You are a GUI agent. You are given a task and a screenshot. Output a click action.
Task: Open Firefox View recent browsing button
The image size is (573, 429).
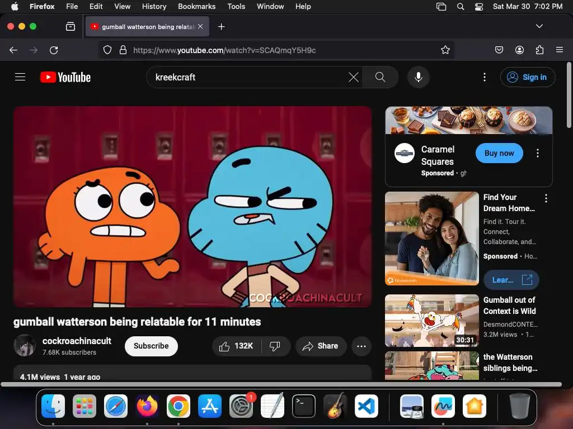click(x=71, y=27)
